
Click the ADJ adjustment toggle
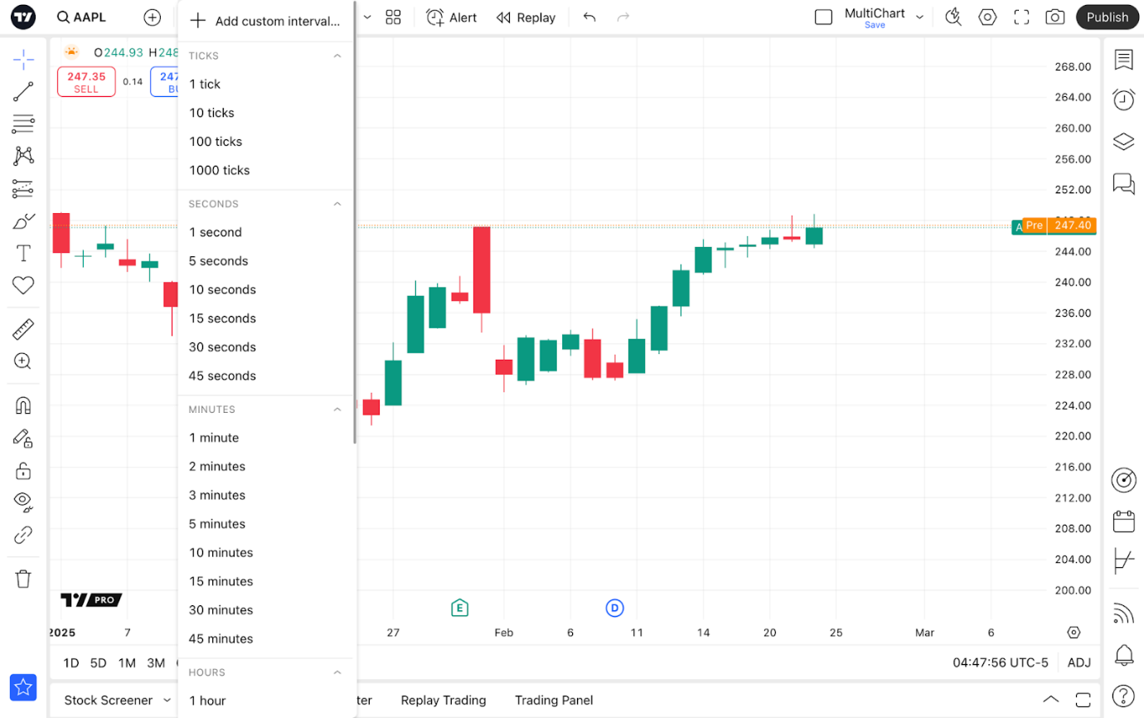coord(1079,662)
